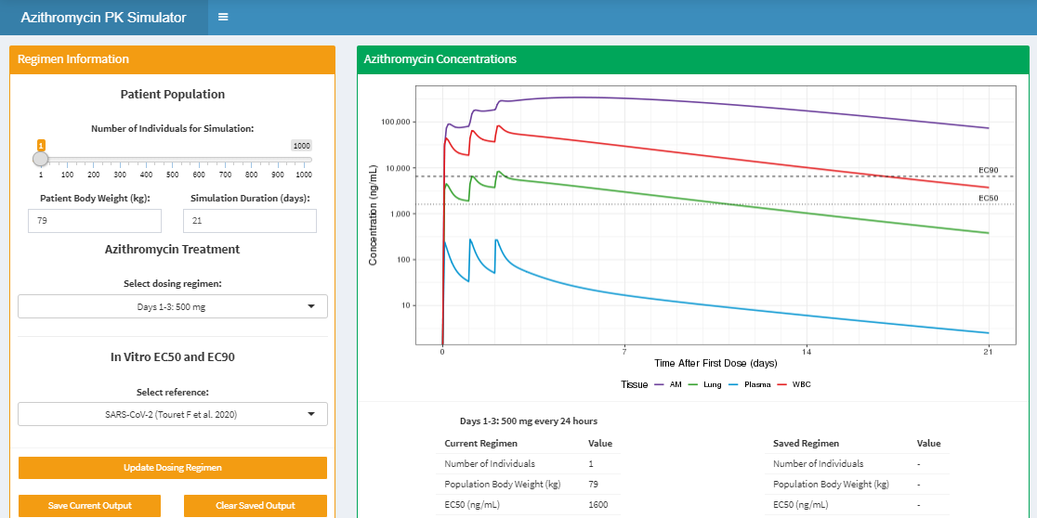The width and height of the screenshot is (1037, 518).
Task: Click EC50 value 1600 cell
Action: pyautogui.click(x=597, y=505)
